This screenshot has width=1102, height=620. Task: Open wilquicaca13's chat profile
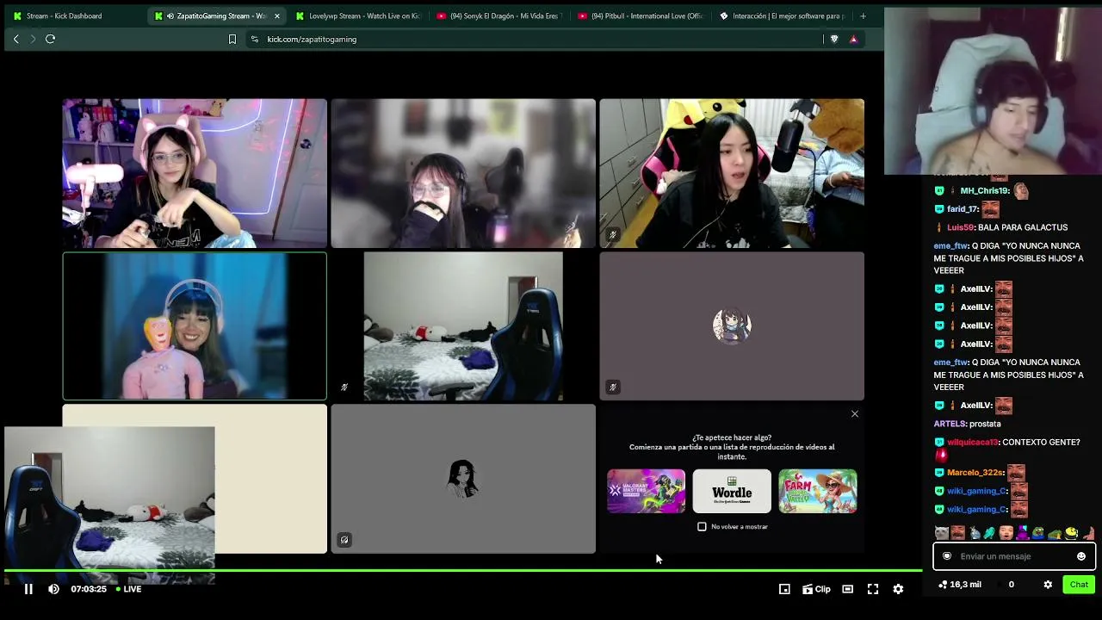click(x=973, y=442)
